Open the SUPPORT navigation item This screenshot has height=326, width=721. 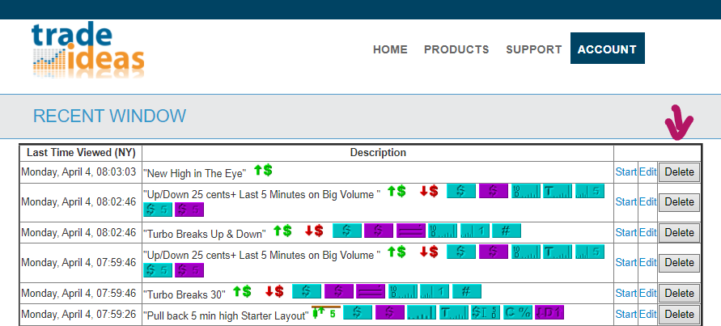(x=533, y=49)
